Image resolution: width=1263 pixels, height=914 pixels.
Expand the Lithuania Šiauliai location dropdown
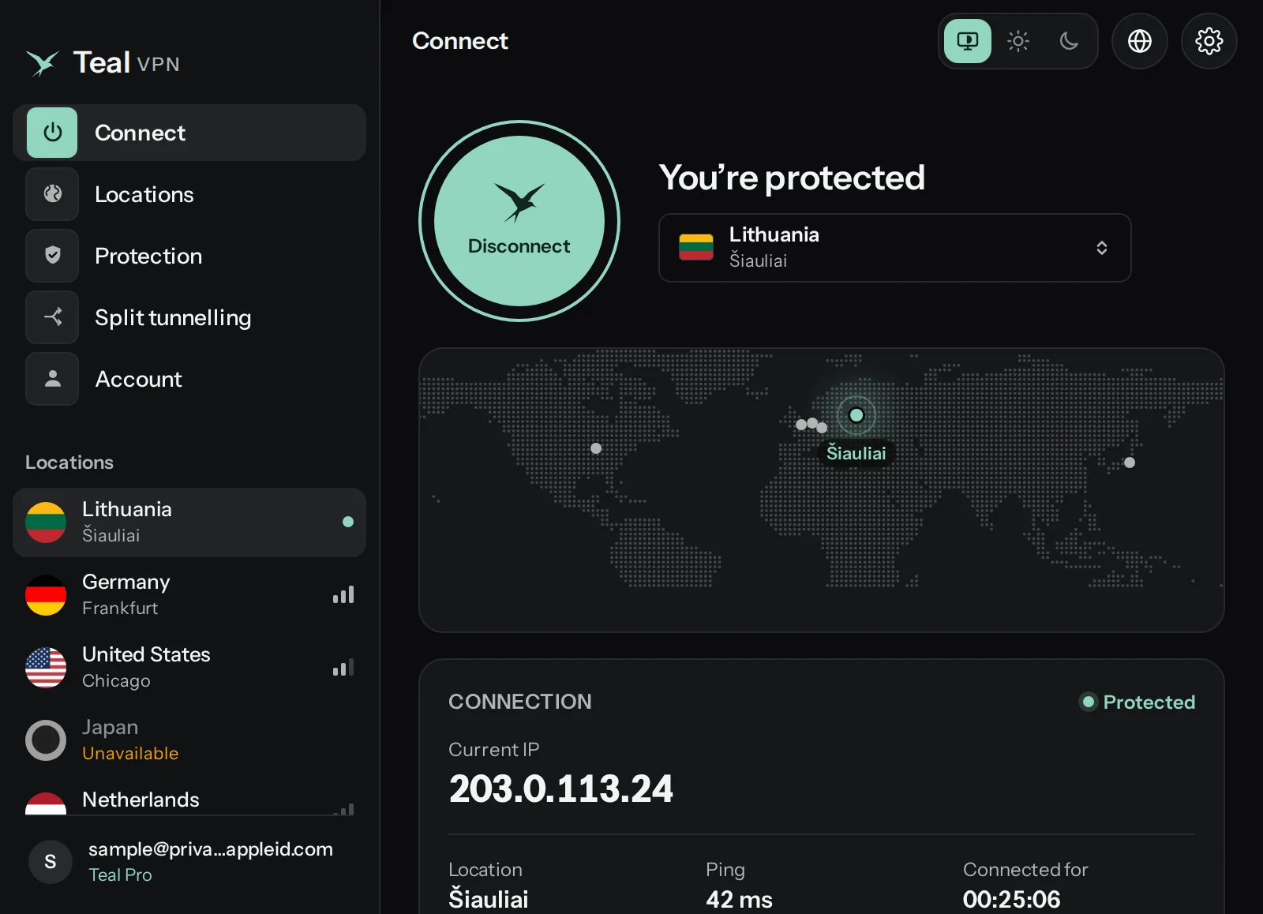coord(894,248)
